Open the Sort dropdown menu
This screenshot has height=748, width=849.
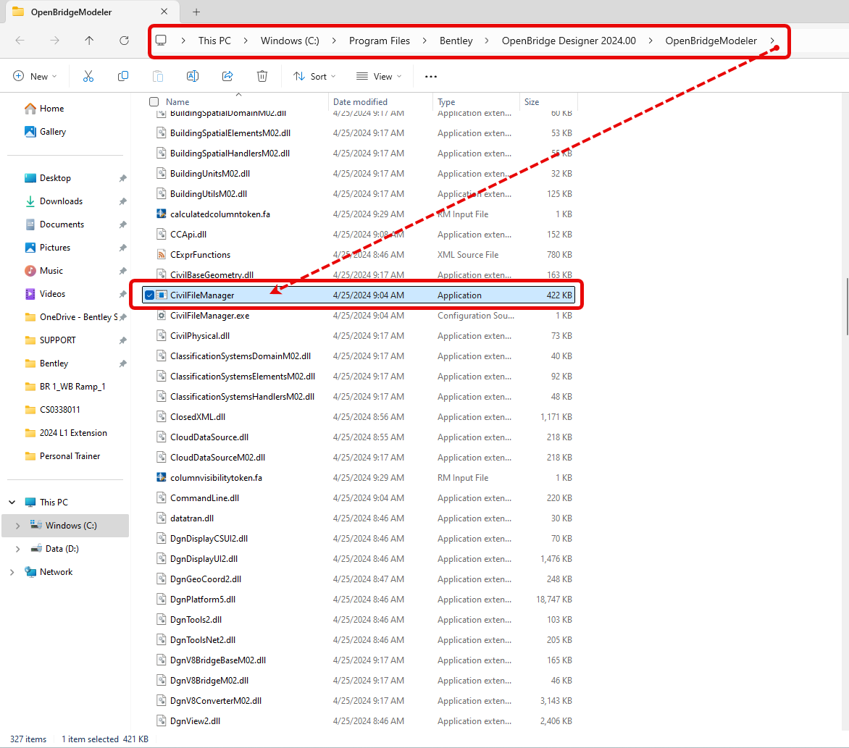point(314,76)
